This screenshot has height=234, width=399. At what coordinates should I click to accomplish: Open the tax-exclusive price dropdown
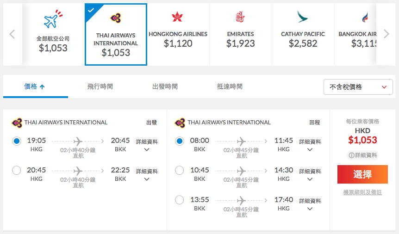click(358, 87)
